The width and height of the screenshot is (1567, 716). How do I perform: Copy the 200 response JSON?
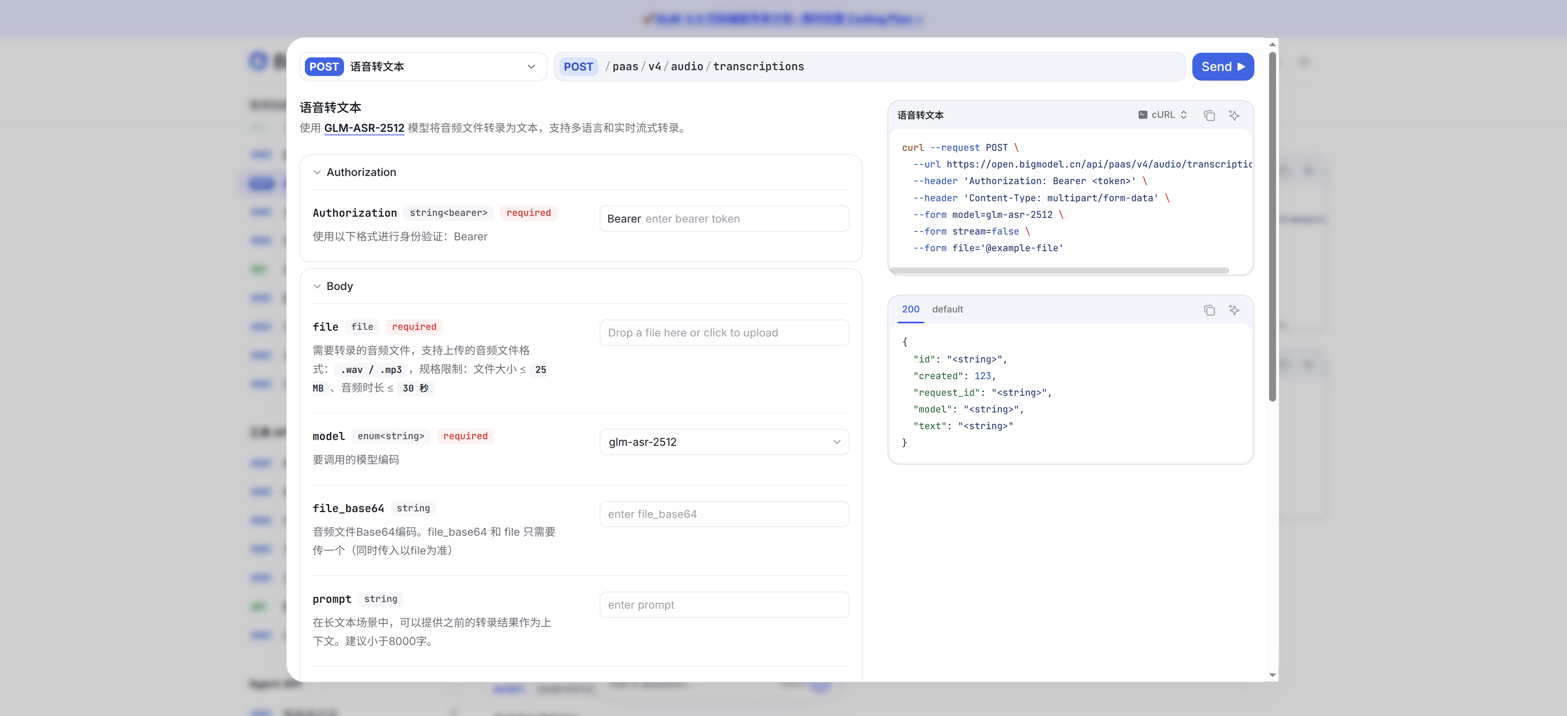1209,310
